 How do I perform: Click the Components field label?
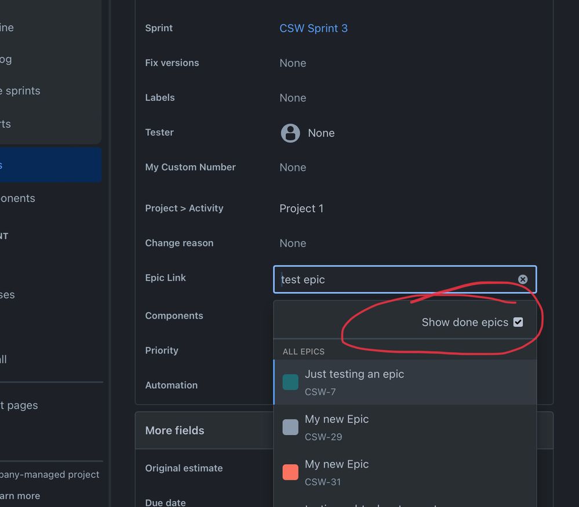174,316
